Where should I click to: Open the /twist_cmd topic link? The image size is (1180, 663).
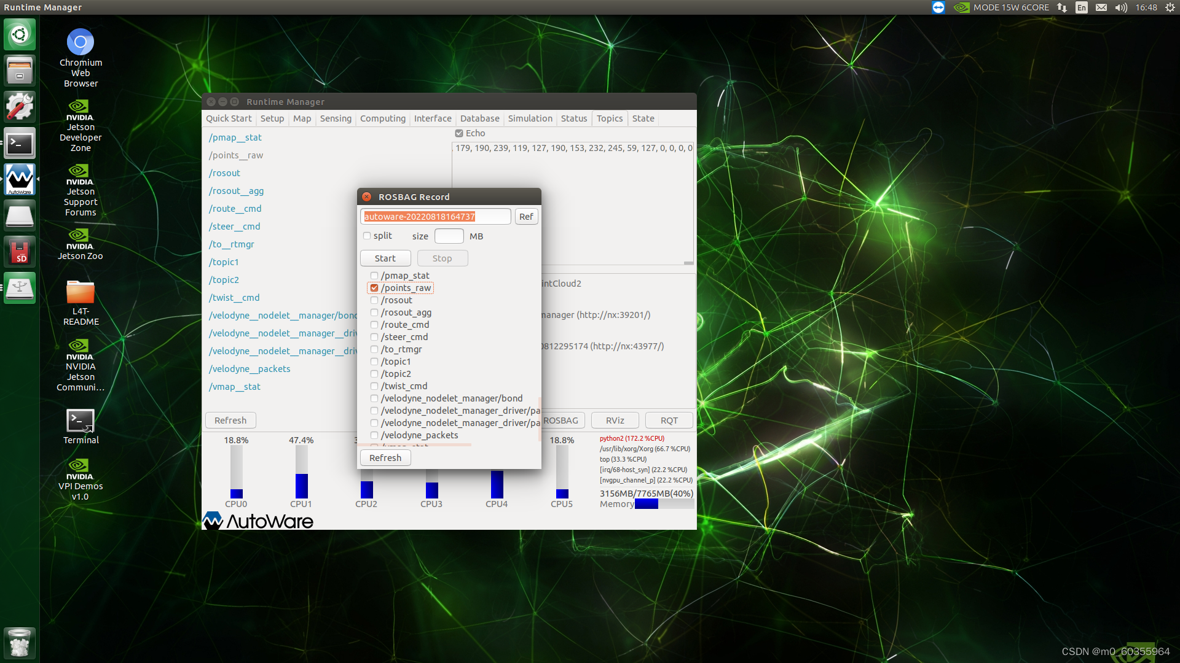click(234, 298)
